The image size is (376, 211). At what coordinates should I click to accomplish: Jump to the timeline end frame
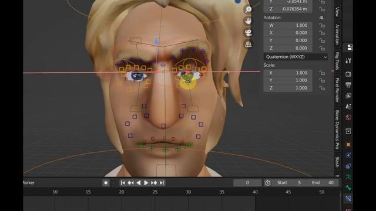(162, 183)
